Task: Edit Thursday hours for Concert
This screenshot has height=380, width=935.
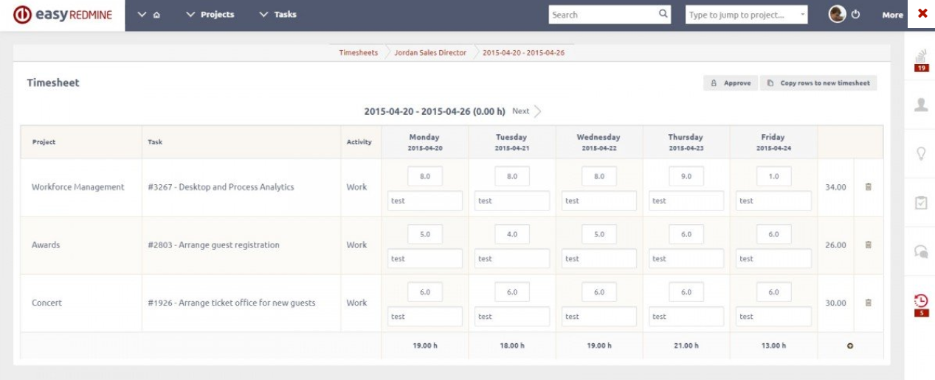Action: (x=686, y=292)
